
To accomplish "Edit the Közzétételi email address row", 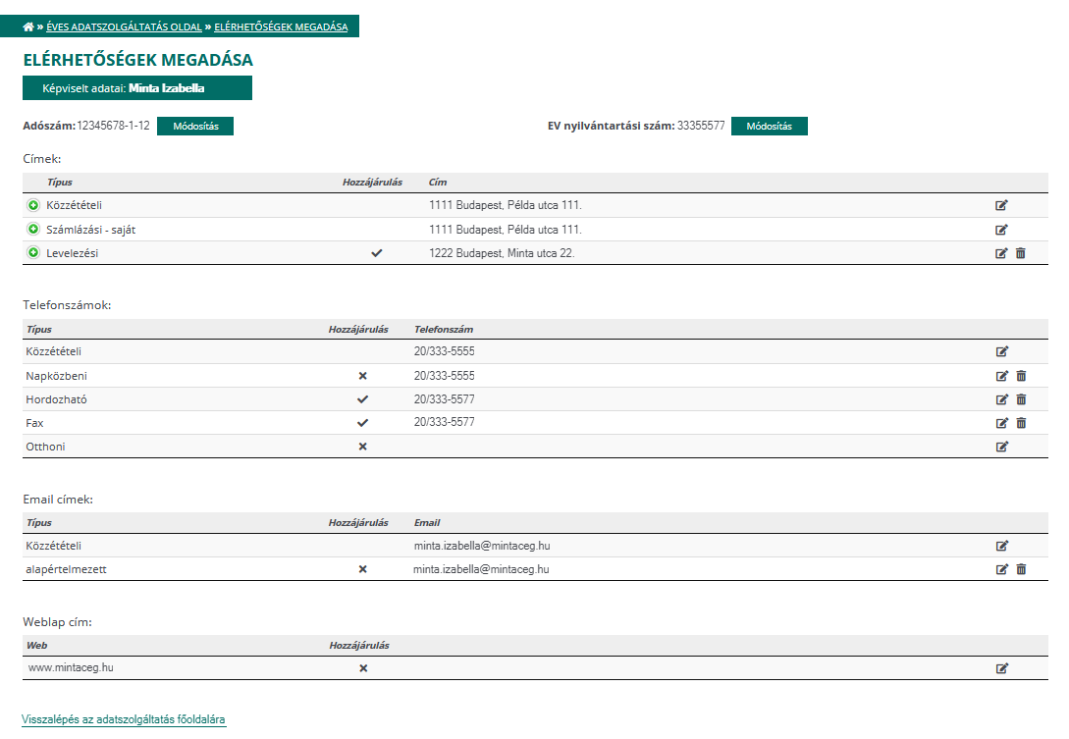I will pos(1001,546).
